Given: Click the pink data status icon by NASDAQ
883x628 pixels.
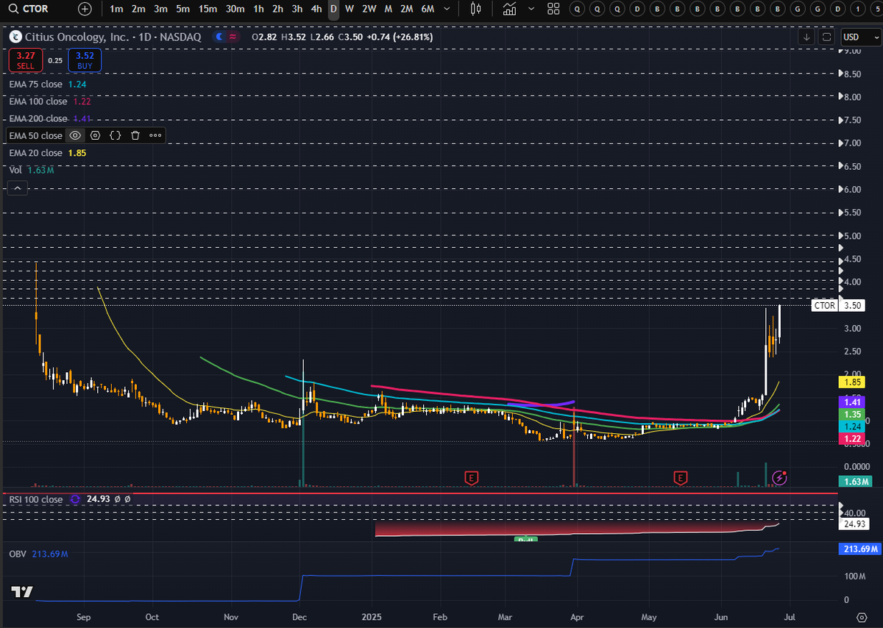Looking at the screenshot, I should point(233,37).
